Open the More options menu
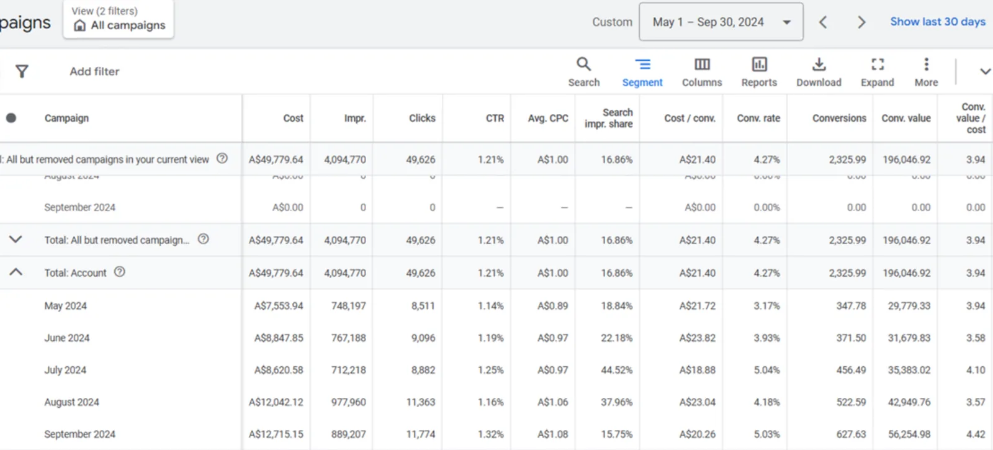The height and width of the screenshot is (450, 993). (926, 72)
